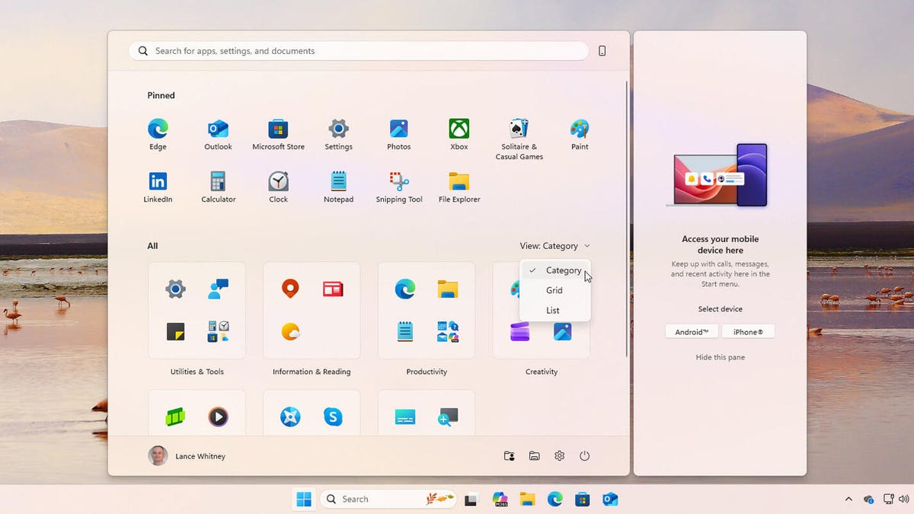Screen dimensions: 914x514
Task: Select the checked Category view option
Action: tap(563, 270)
